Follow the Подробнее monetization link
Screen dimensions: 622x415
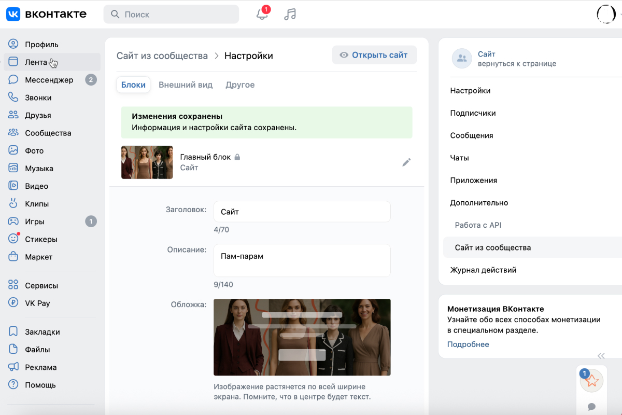click(x=468, y=344)
